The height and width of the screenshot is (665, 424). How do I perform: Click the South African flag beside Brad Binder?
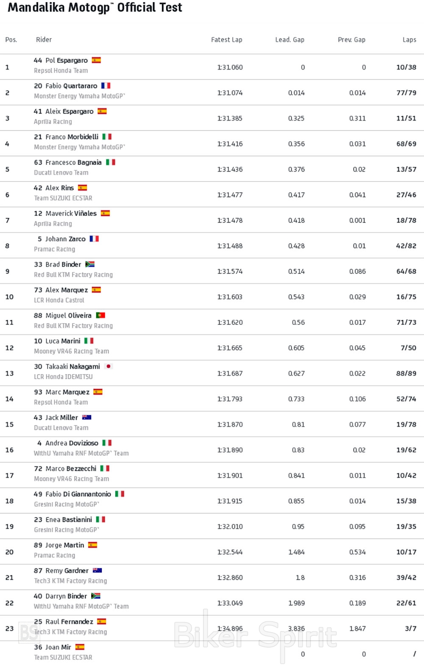pos(90,264)
